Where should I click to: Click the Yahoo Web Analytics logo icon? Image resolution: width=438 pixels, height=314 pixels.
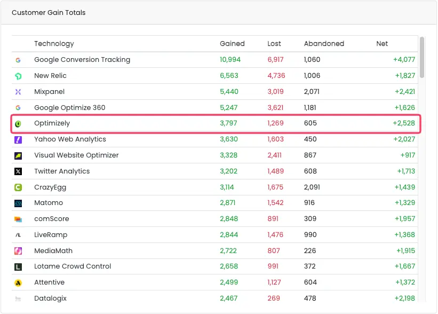(x=18, y=139)
